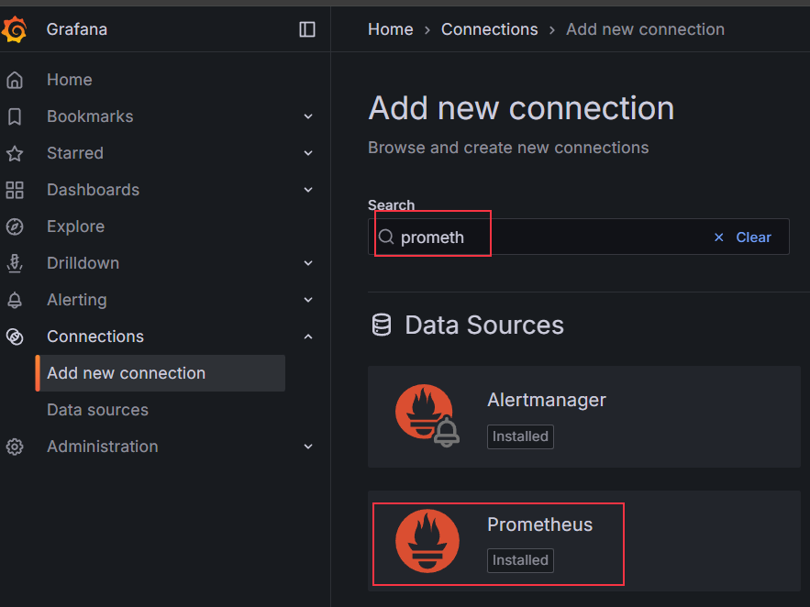This screenshot has width=810, height=607.
Task: Click the Explore compass icon
Action: point(15,226)
